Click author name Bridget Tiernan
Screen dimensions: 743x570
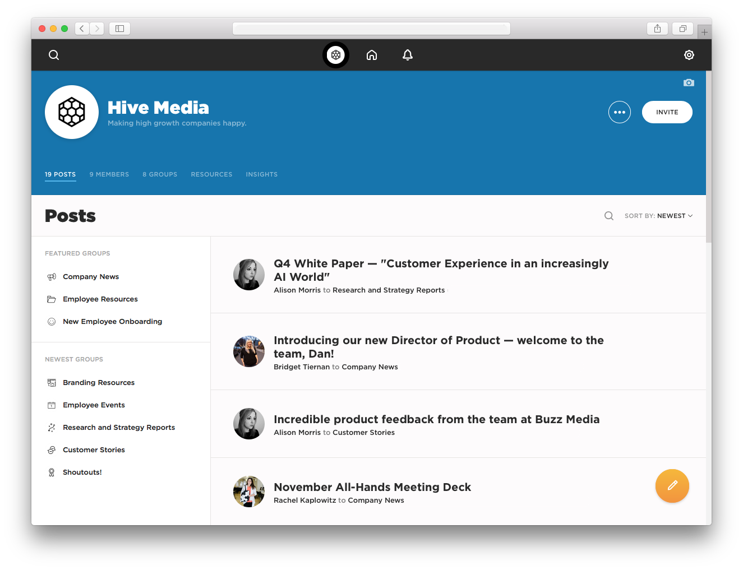(302, 367)
